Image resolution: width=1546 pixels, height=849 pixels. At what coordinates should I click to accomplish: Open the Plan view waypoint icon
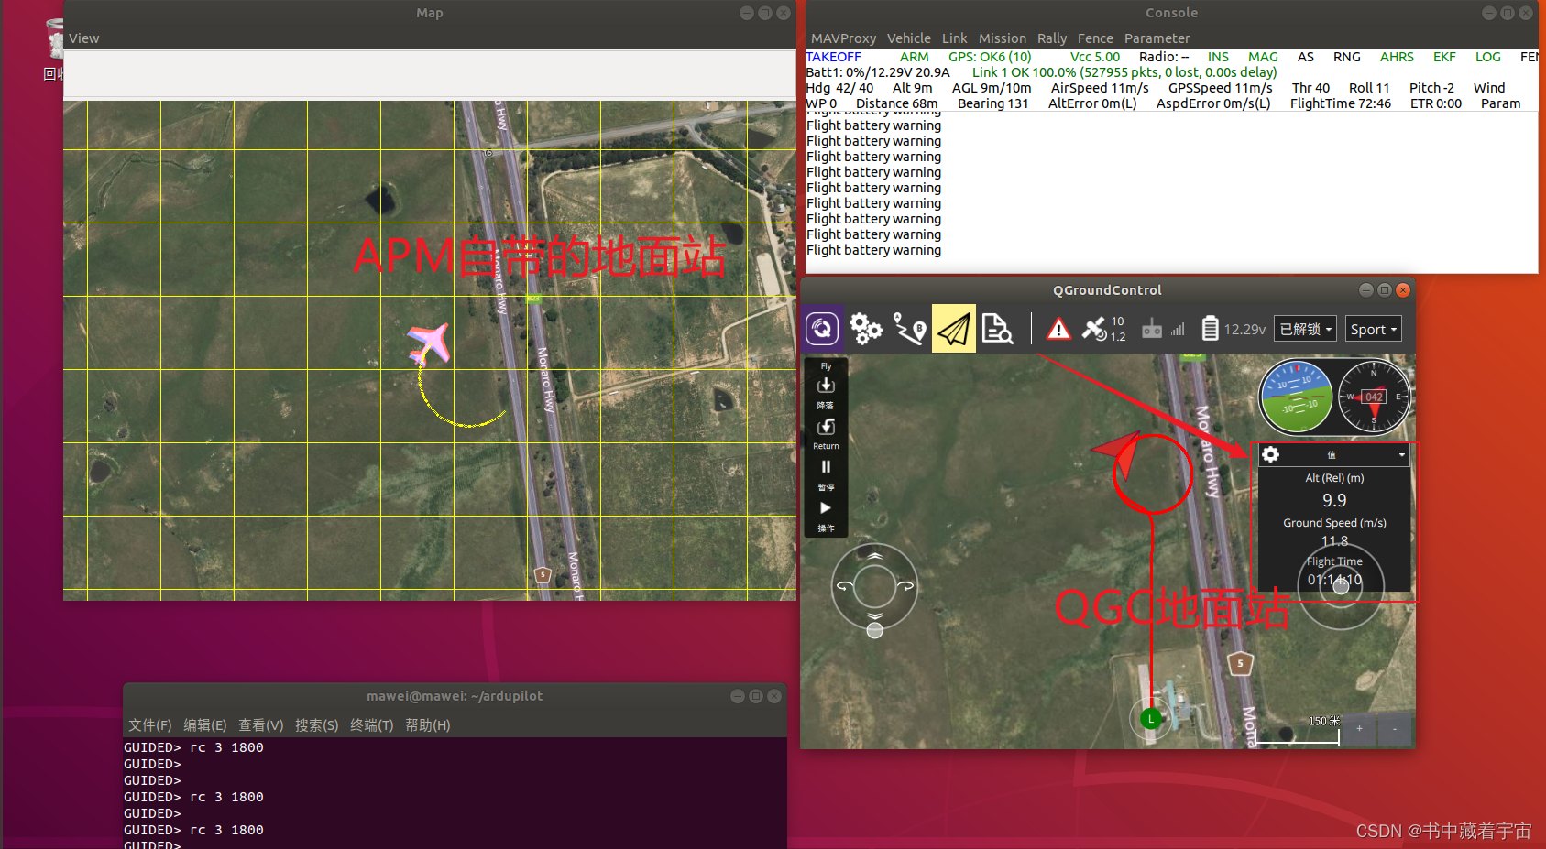[909, 329]
